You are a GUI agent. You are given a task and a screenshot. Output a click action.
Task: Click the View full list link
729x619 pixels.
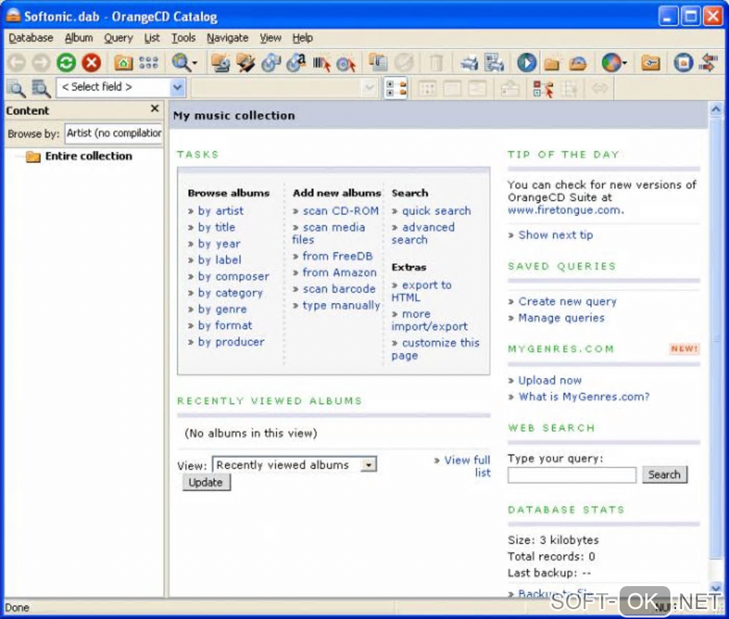[x=467, y=466]
